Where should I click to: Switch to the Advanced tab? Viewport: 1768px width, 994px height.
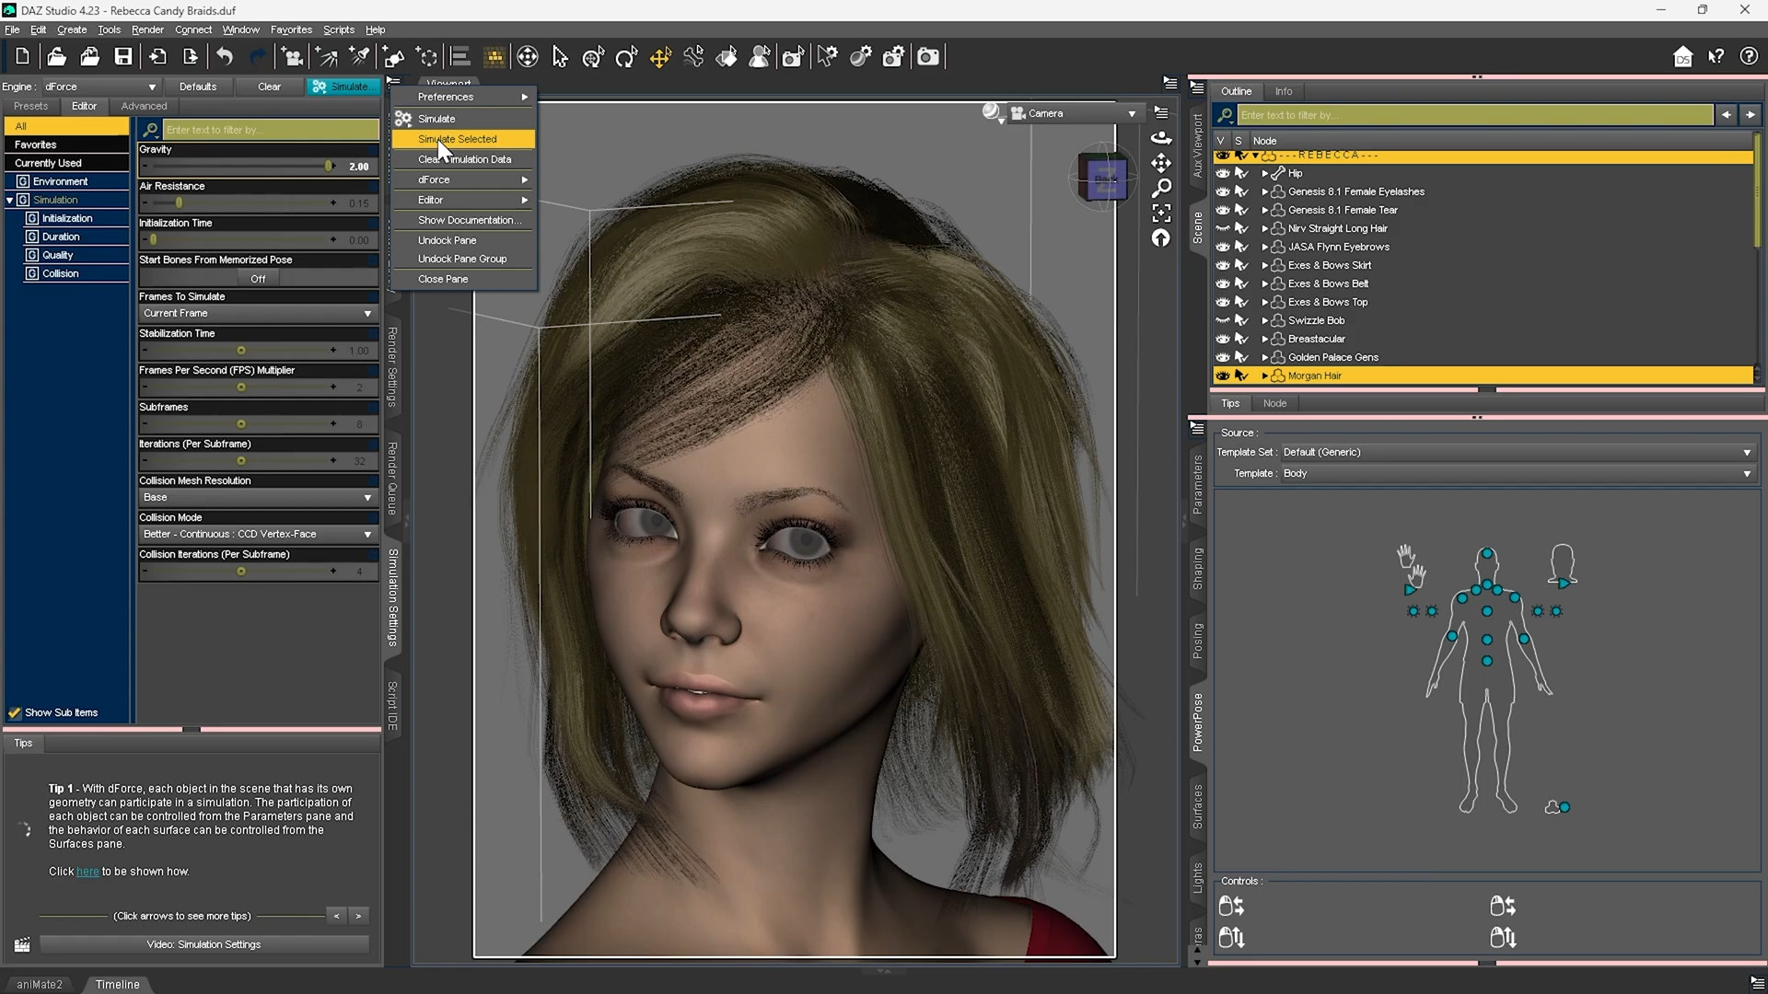point(144,106)
